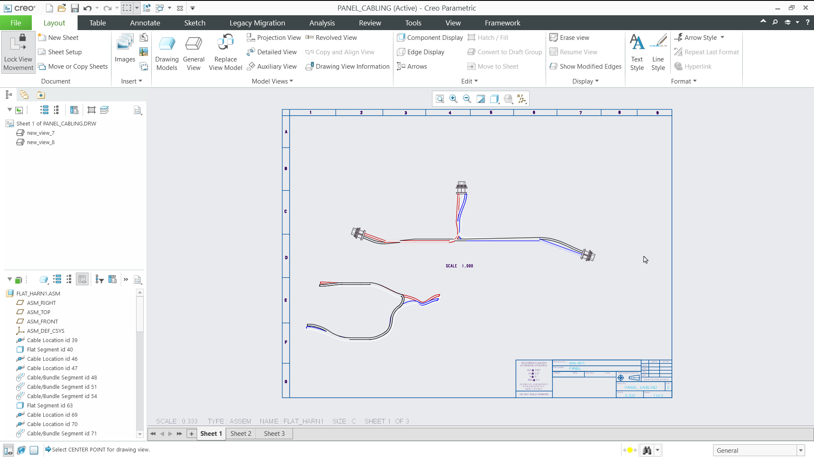Click Move or Copy Sheets

tap(72, 67)
